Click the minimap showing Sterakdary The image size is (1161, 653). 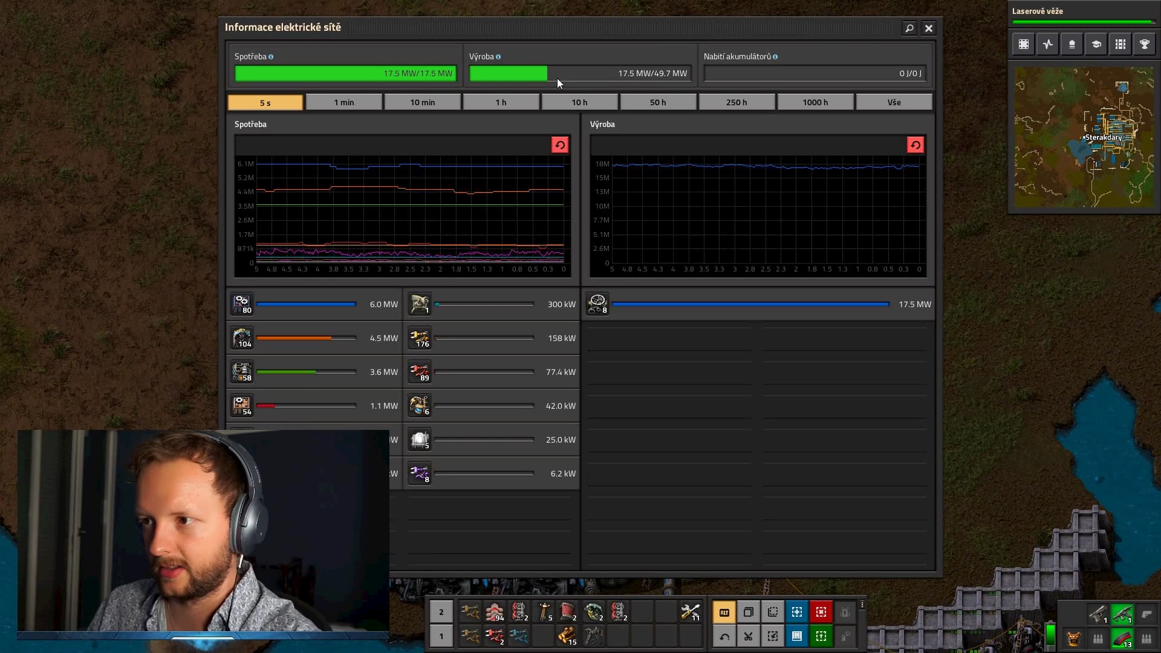1084,137
